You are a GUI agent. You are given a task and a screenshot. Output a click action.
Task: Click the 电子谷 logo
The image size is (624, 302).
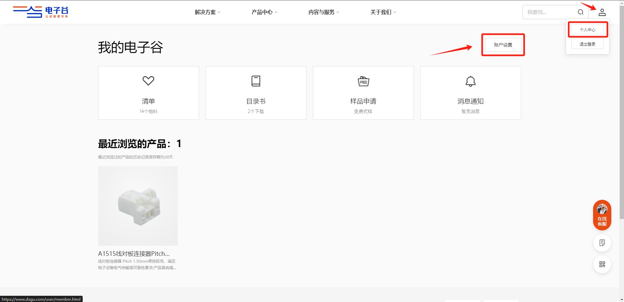tap(41, 12)
